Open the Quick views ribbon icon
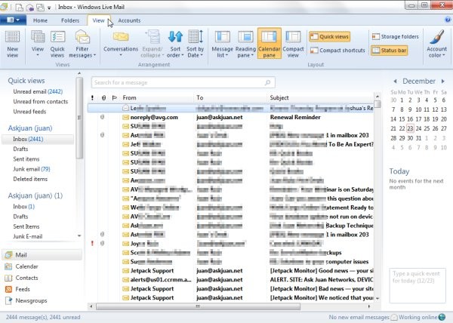453x323 pixels. tap(57, 45)
